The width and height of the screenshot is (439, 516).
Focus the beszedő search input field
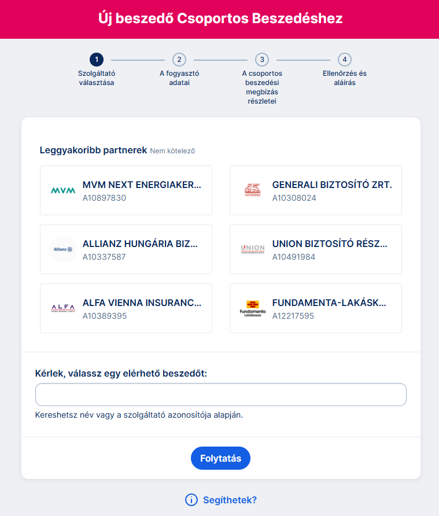[x=220, y=395]
